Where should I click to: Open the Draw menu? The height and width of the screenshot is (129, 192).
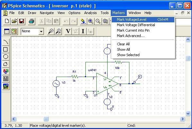[x=32, y=13]
